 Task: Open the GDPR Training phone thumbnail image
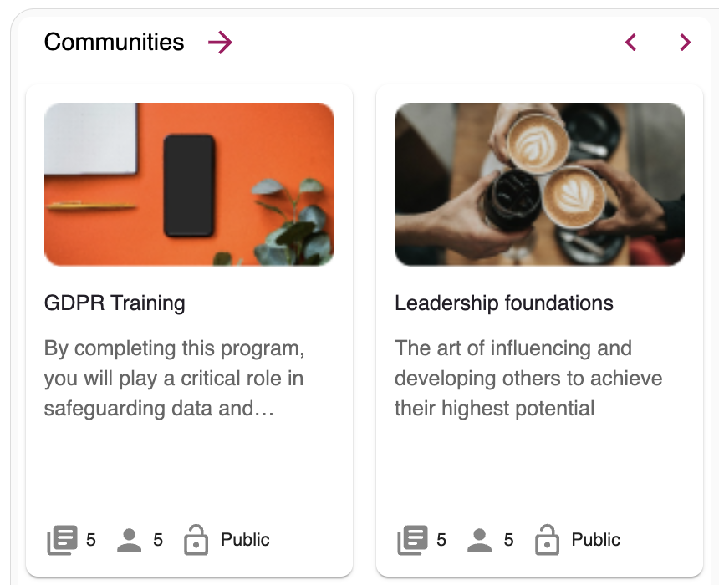pos(189,185)
